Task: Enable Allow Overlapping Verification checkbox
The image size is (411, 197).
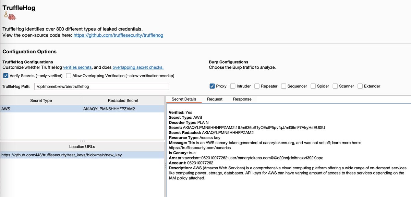Action: click(x=69, y=76)
